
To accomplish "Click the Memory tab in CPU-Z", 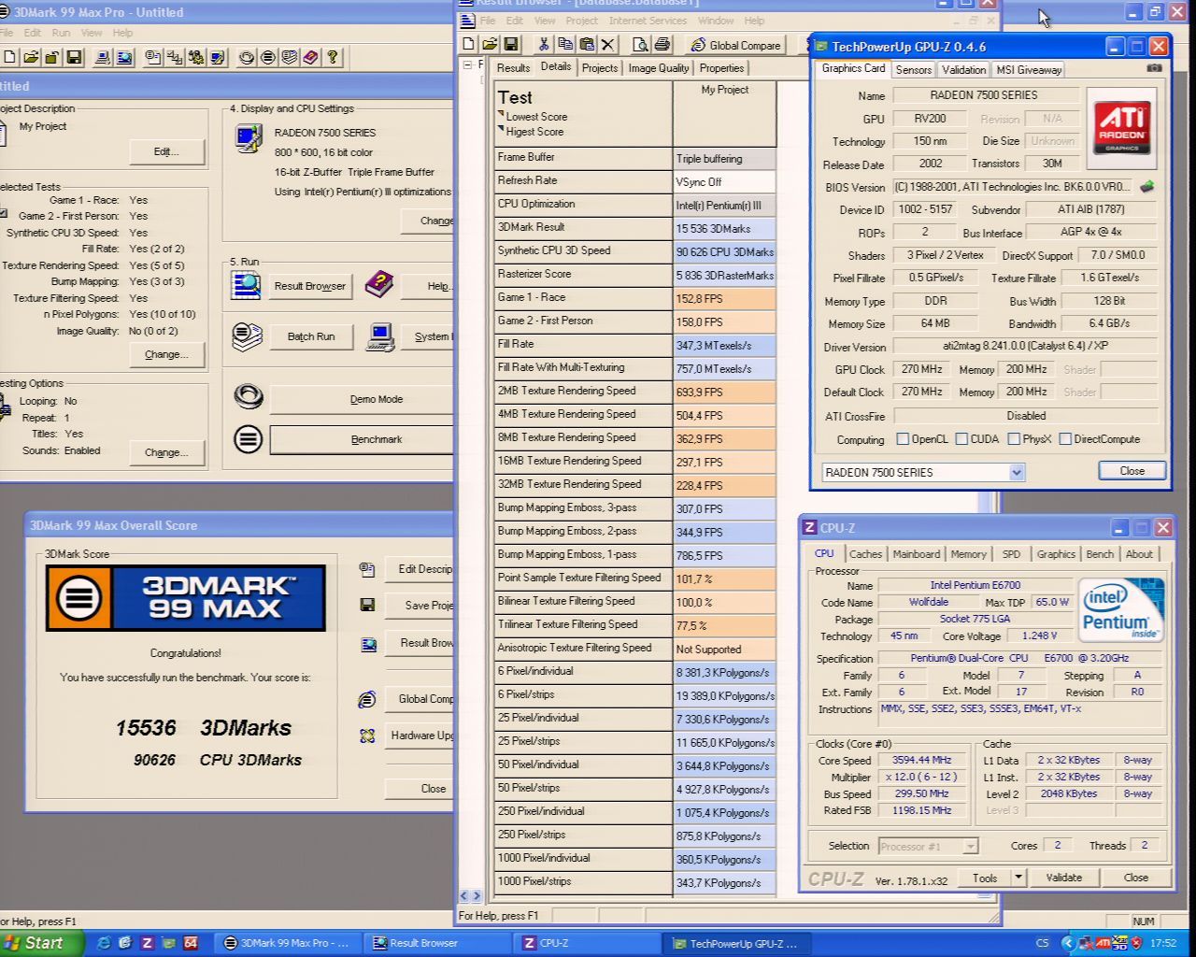I will pos(968,554).
